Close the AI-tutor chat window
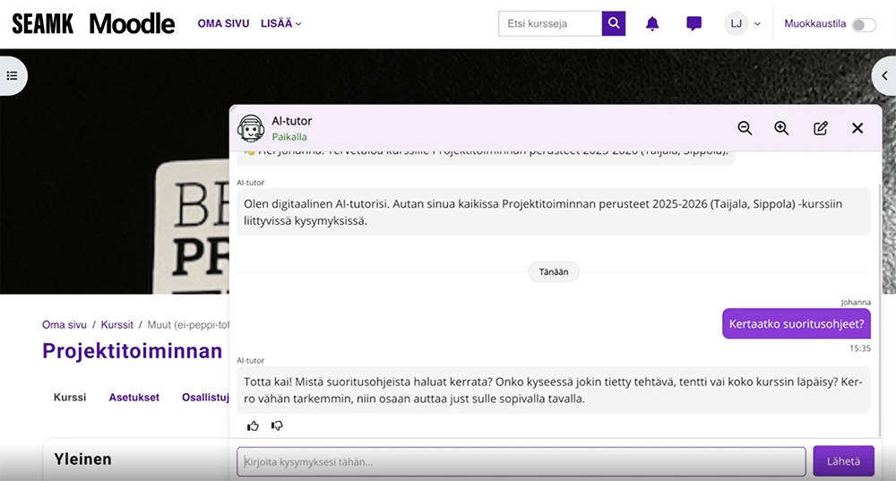896x481 pixels. (x=857, y=128)
